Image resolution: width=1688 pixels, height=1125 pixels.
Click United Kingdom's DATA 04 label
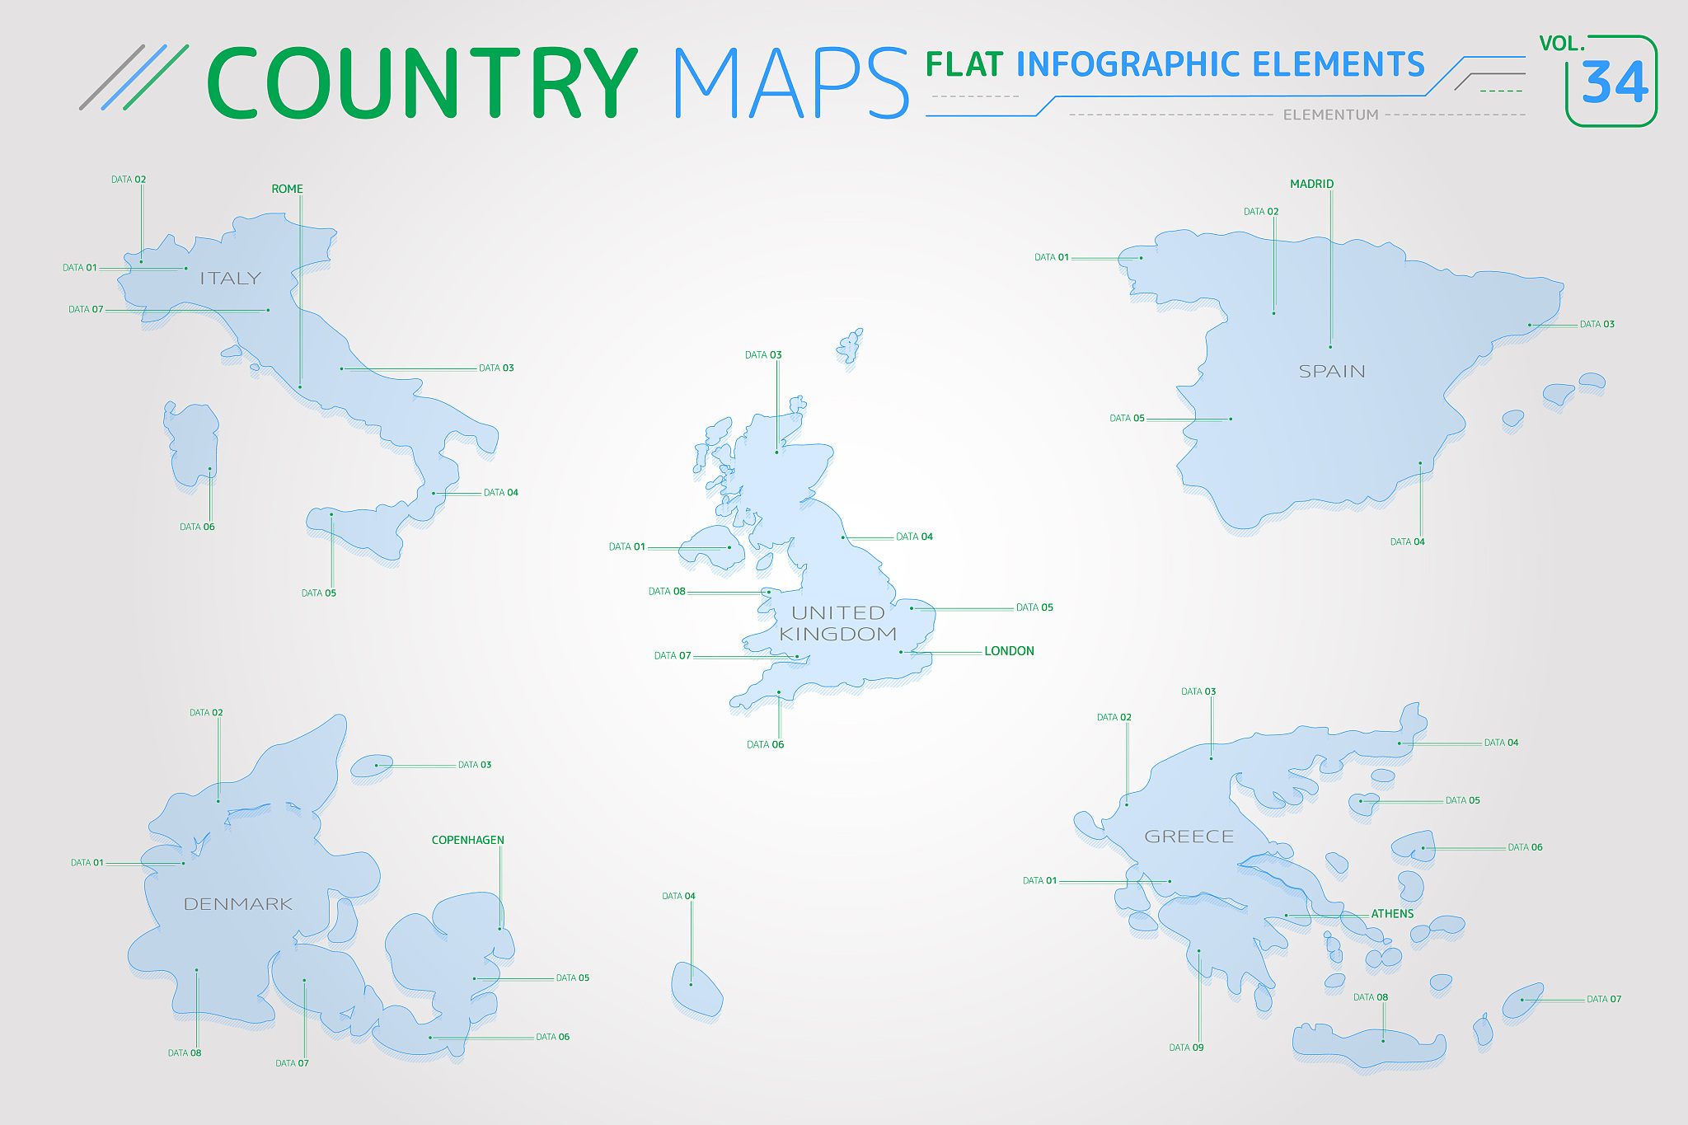click(x=914, y=537)
